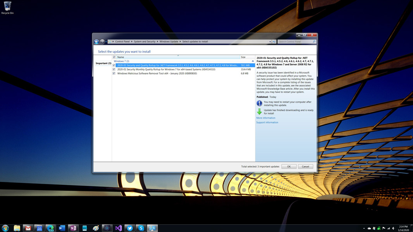Viewport: 413px width, 232px height.
Task: Uncheck the Security Monthly Quality Rollup checkbox
Action: click(x=114, y=70)
